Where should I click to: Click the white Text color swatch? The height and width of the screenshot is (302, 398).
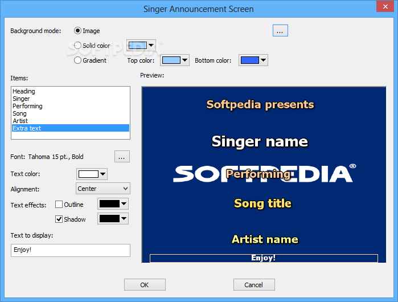88,174
